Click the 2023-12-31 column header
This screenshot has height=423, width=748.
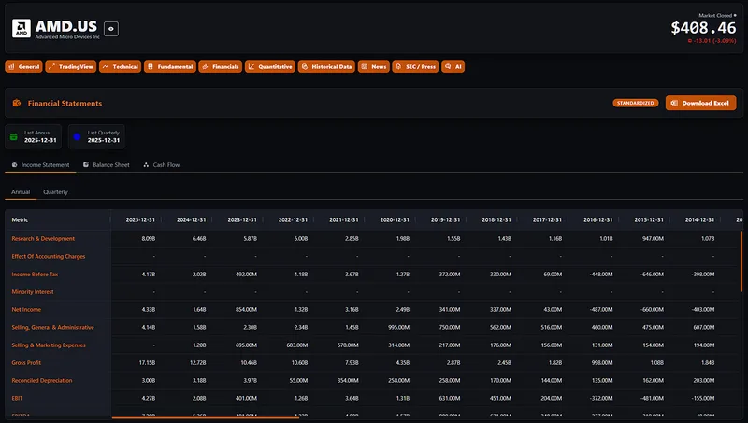(x=242, y=219)
